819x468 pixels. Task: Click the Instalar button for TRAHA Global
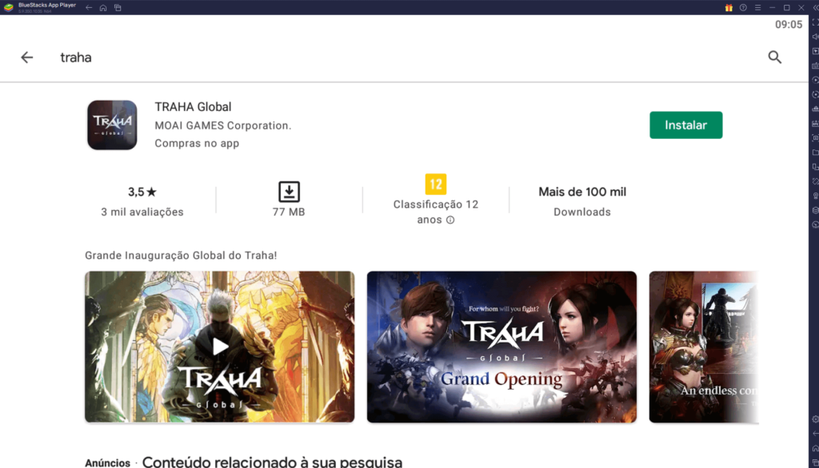coord(685,125)
